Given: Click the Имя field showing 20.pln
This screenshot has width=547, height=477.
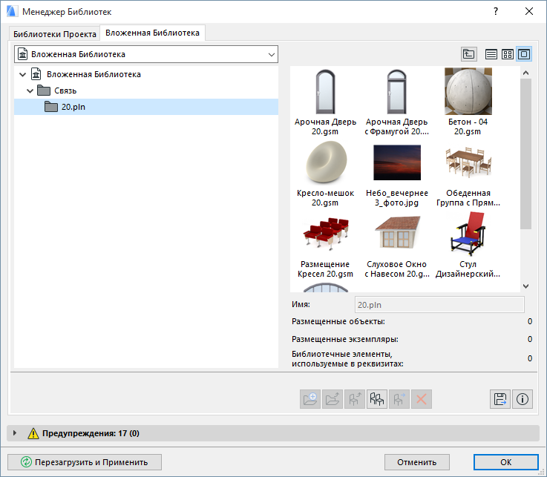Looking at the screenshot, I should point(439,305).
